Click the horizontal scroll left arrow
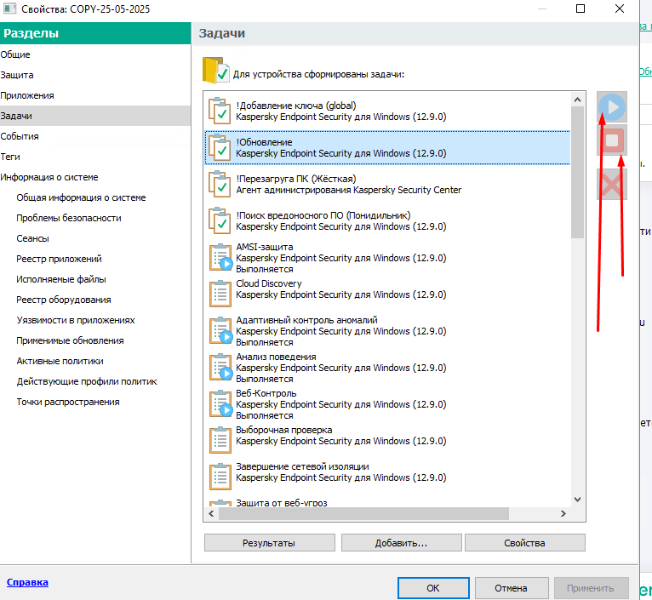The image size is (652, 600). point(211,513)
